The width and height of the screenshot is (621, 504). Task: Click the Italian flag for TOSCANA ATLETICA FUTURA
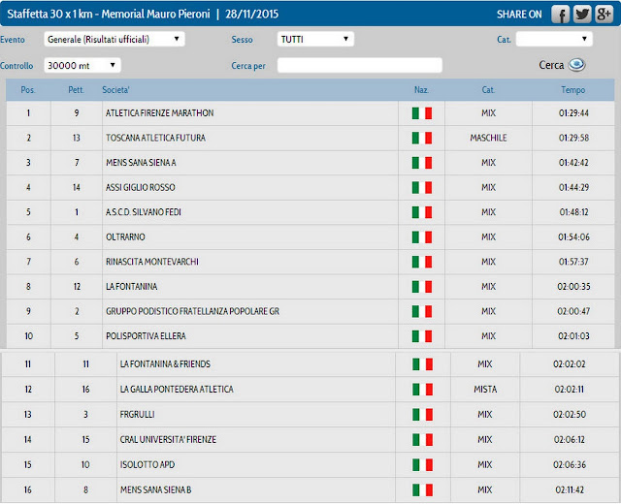click(422, 138)
